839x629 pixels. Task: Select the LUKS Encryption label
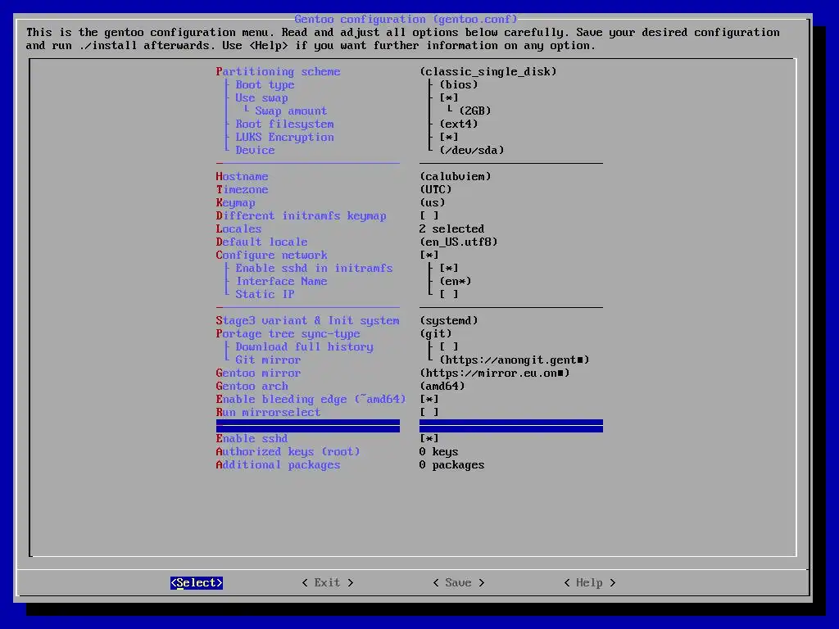tap(284, 137)
